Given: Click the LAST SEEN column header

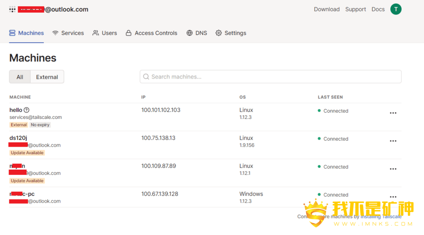Looking at the screenshot, I should pos(330,97).
